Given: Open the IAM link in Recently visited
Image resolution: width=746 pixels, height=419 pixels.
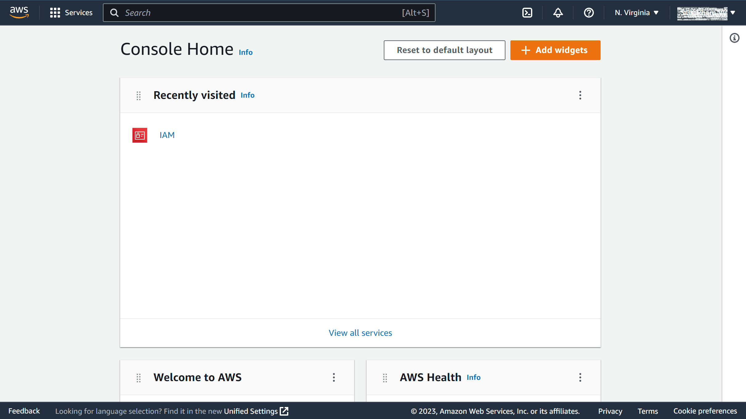Looking at the screenshot, I should [x=167, y=135].
